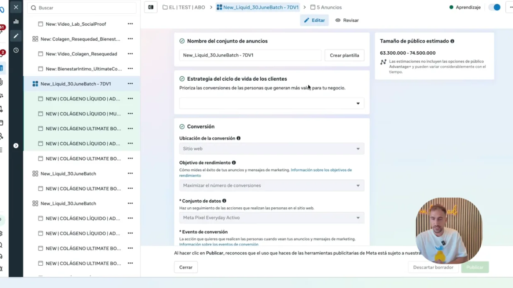
Task: Open options dots for New_Liquid_30JuneBatch - 7DV1 row
Action: coord(130,84)
